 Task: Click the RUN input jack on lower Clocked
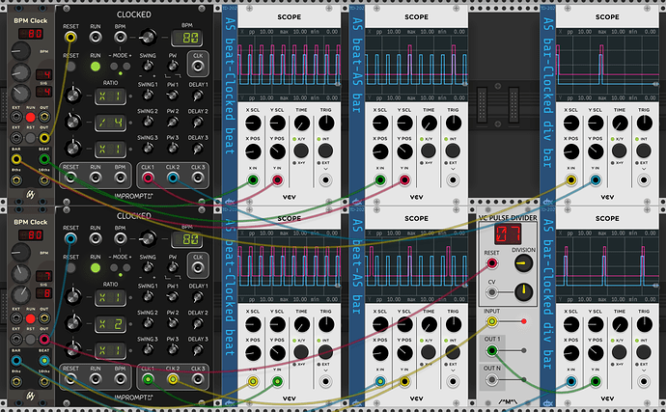tap(96, 238)
